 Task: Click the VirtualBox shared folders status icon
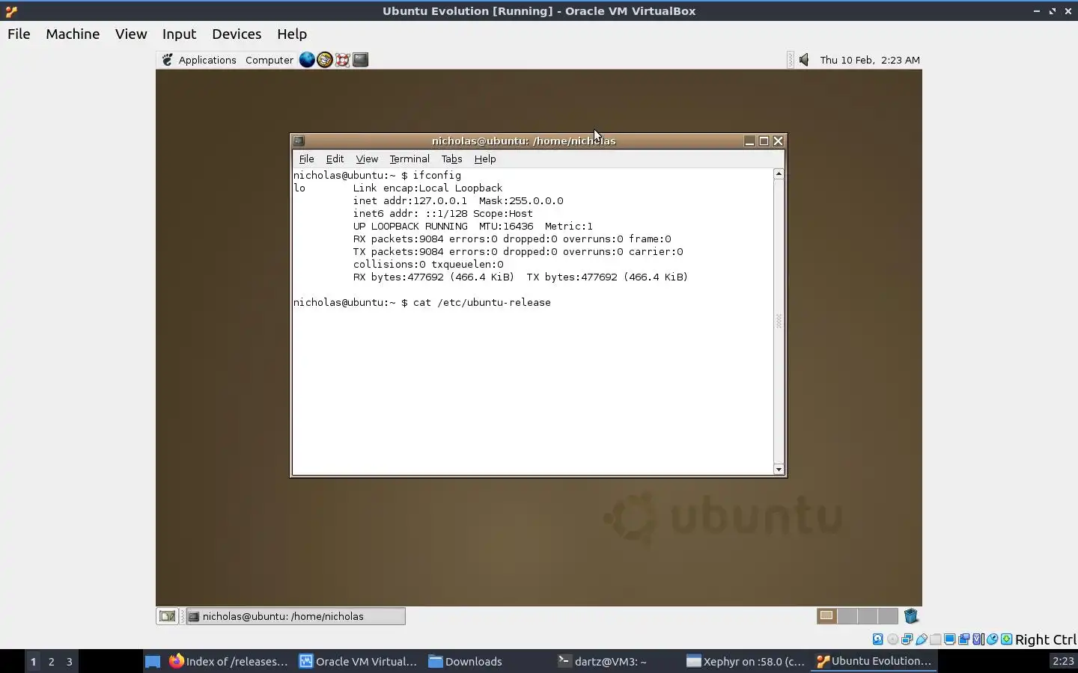pos(935,639)
